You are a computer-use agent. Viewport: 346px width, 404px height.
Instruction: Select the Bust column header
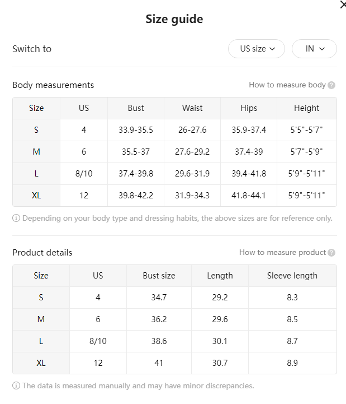pos(136,108)
